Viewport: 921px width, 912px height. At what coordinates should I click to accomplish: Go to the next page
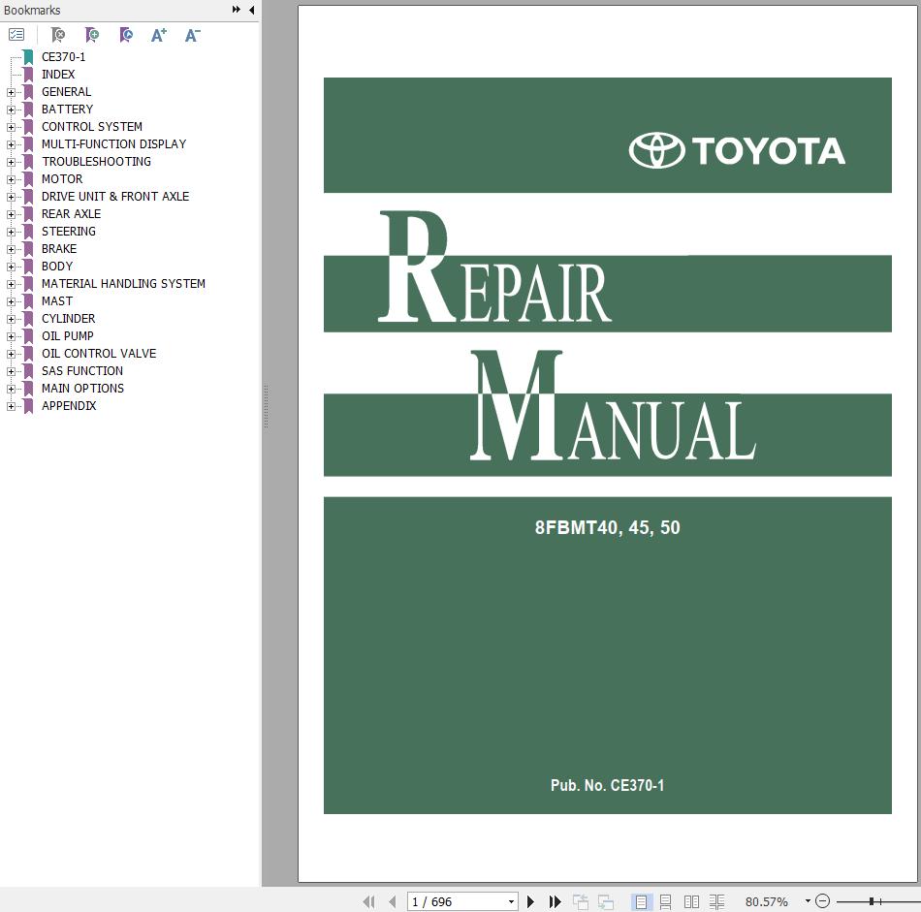[531, 900]
